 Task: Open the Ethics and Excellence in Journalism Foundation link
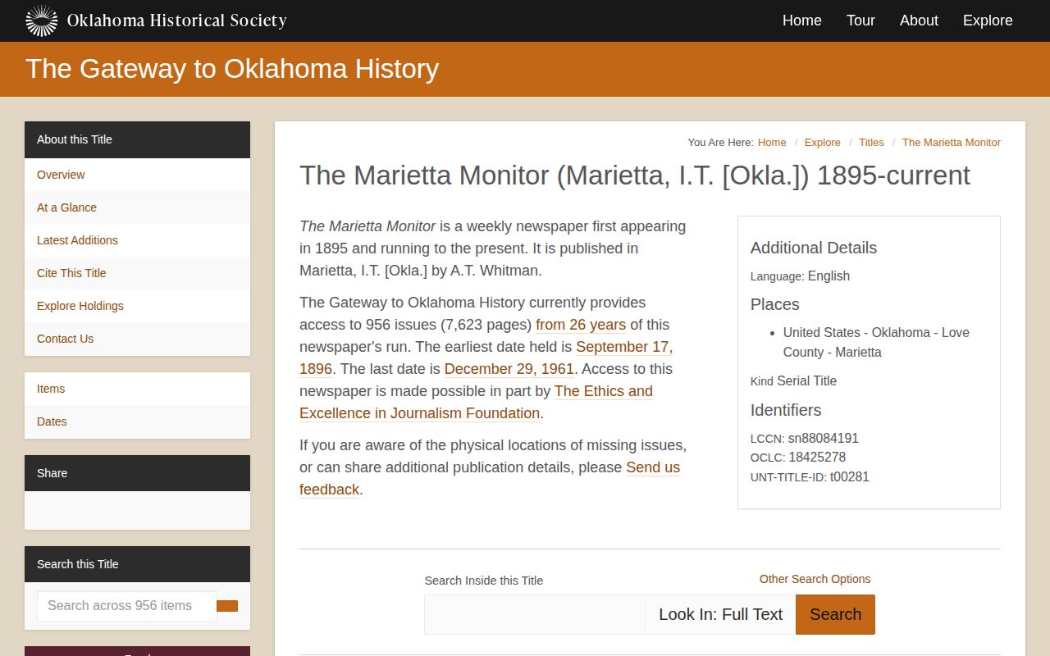point(476,402)
